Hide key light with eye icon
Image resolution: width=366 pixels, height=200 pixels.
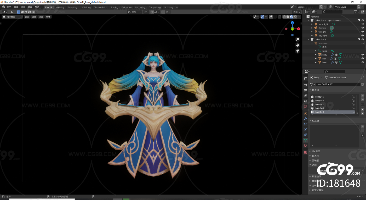pos(363,35)
